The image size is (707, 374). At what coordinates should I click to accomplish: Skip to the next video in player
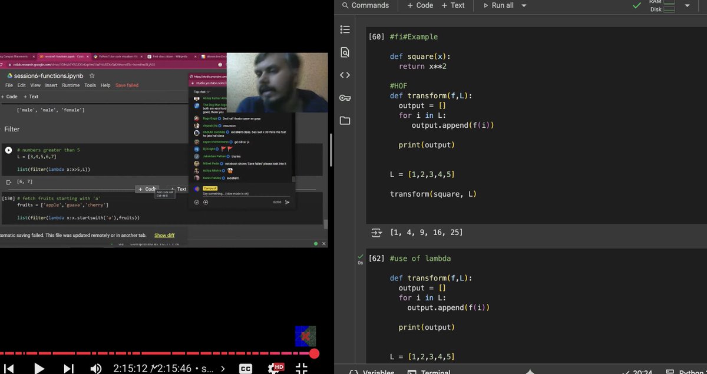(68, 368)
